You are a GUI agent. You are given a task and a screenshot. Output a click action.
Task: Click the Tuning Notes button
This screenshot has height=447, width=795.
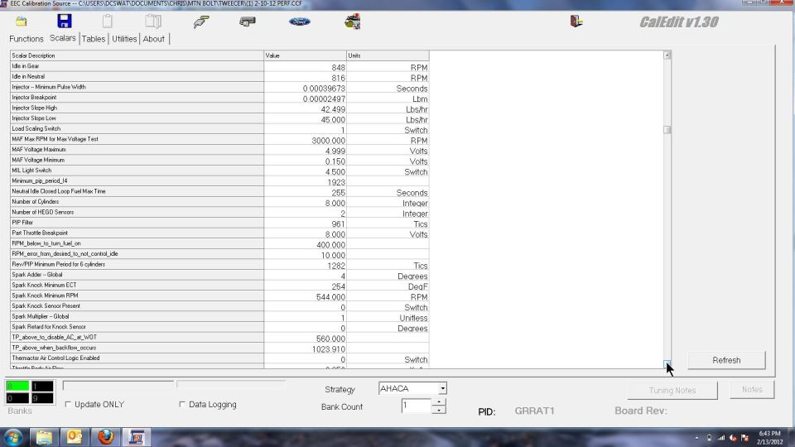672,390
